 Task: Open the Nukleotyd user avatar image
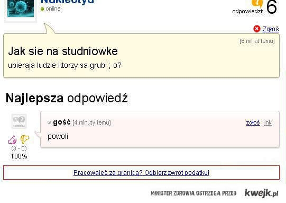(21, 8)
